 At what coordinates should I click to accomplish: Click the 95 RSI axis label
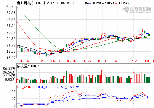tap(14, 92)
